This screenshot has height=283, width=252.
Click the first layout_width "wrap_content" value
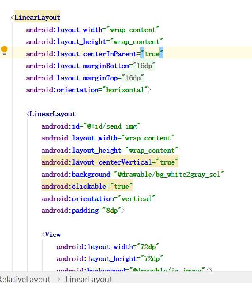pos(133,30)
